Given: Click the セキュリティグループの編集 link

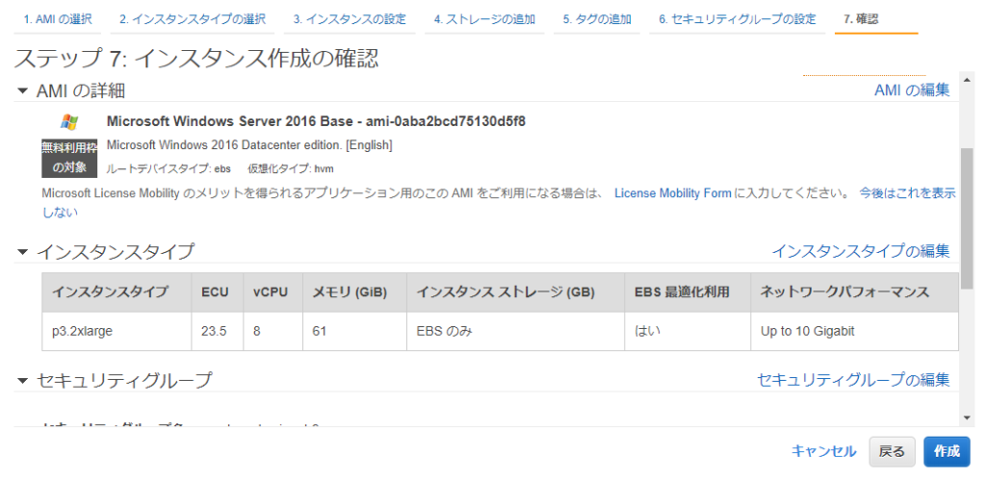Looking at the screenshot, I should pyautogui.click(x=853, y=379).
